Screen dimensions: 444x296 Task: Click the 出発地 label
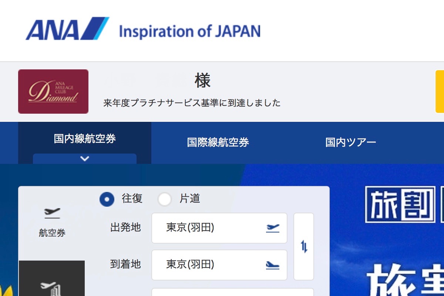tap(125, 227)
